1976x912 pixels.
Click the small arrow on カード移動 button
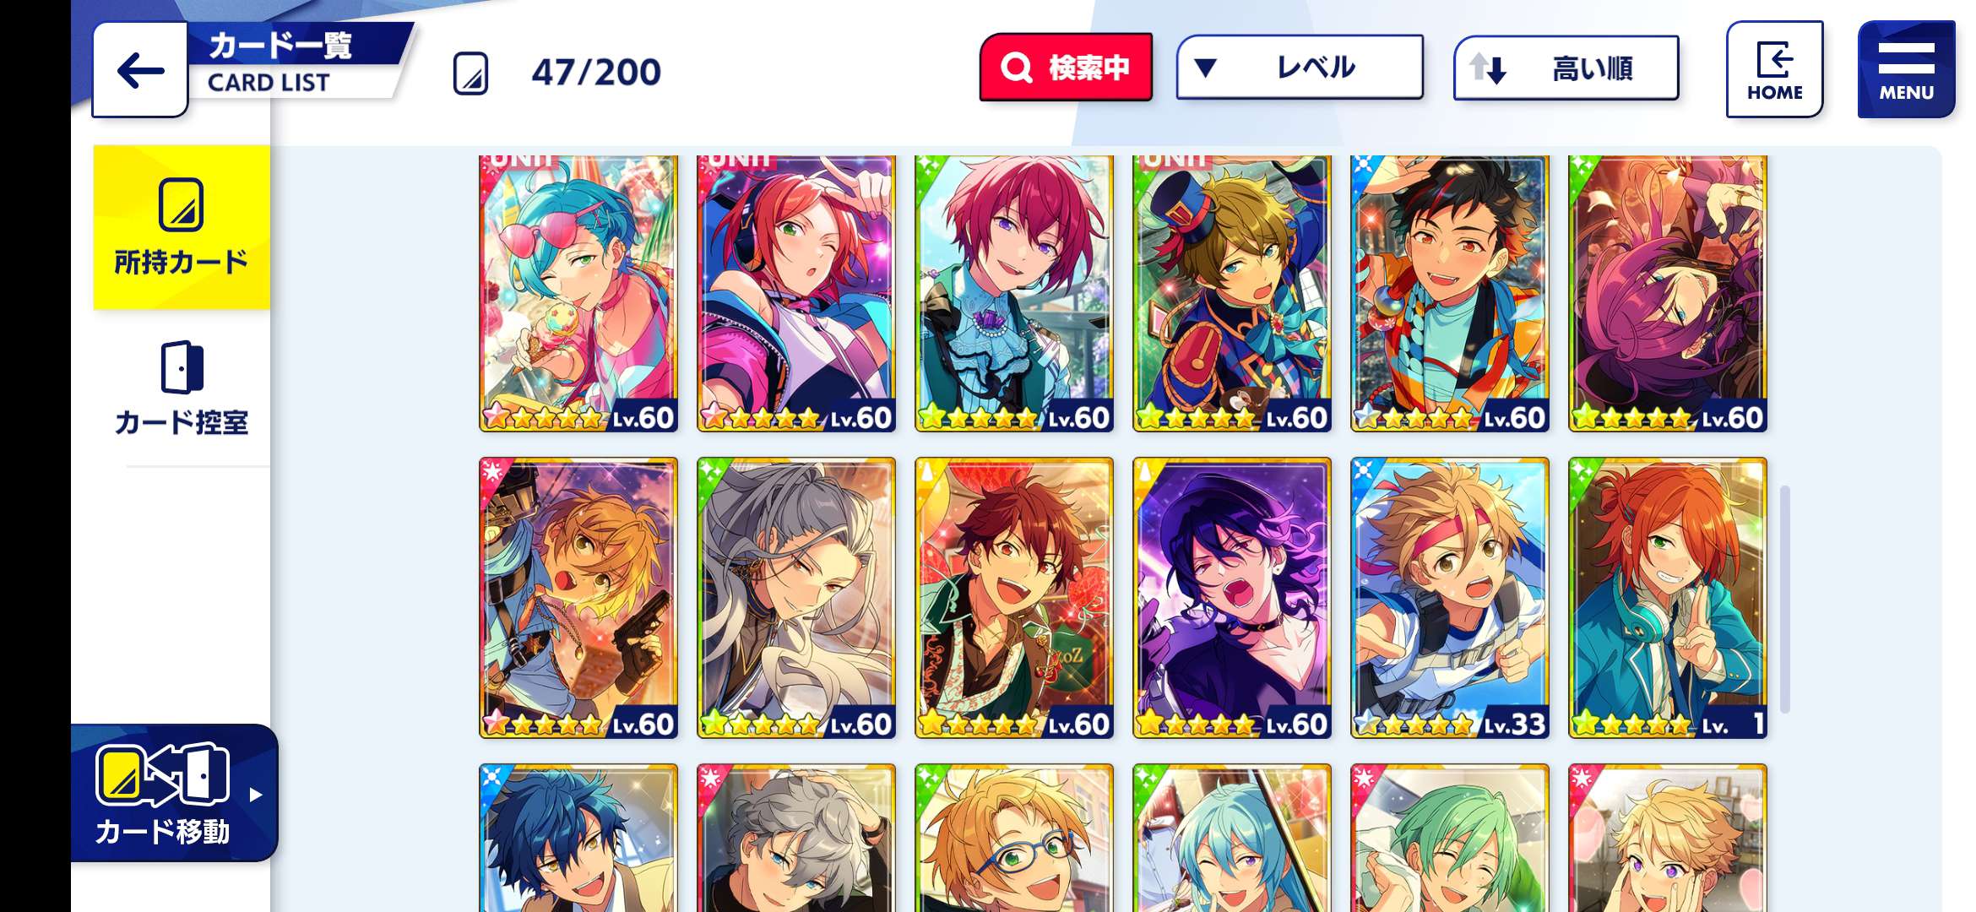coord(256,795)
